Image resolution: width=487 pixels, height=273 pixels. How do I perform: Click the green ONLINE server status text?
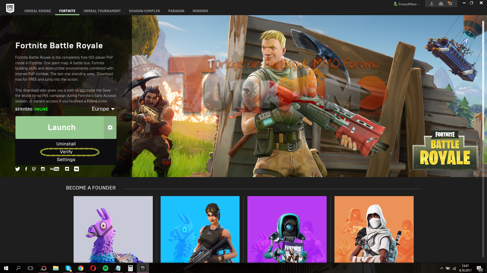pyautogui.click(x=41, y=109)
